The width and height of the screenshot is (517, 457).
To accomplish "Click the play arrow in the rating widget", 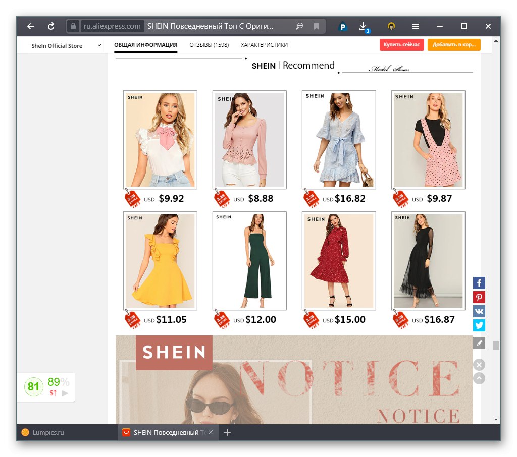I will pyautogui.click(x=65, y=393).
